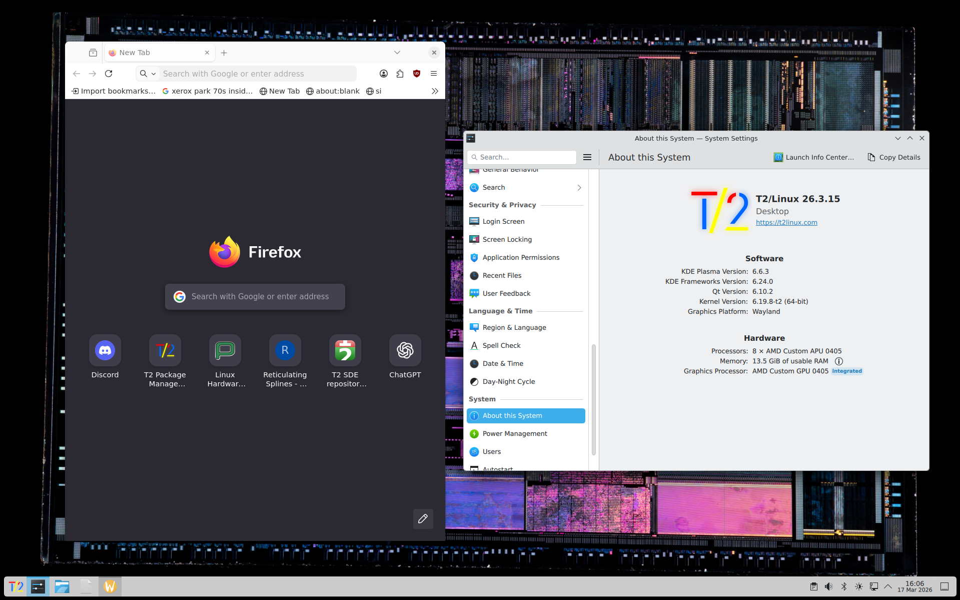Select the New Tab browser tab
Screen dimensions: 960x600
pyautogui.click(x=159, y=53)
